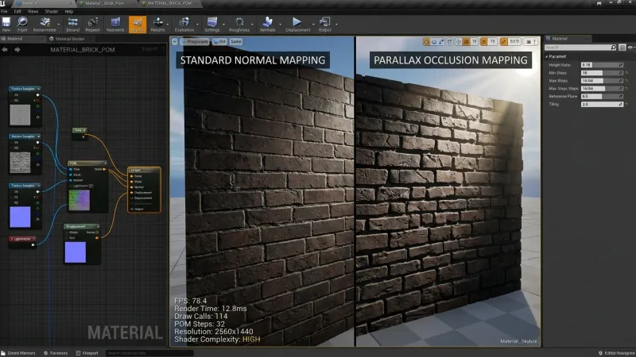
Task: Toggle the highlighted orange toolbar button
Action: [x=137, y=25]
